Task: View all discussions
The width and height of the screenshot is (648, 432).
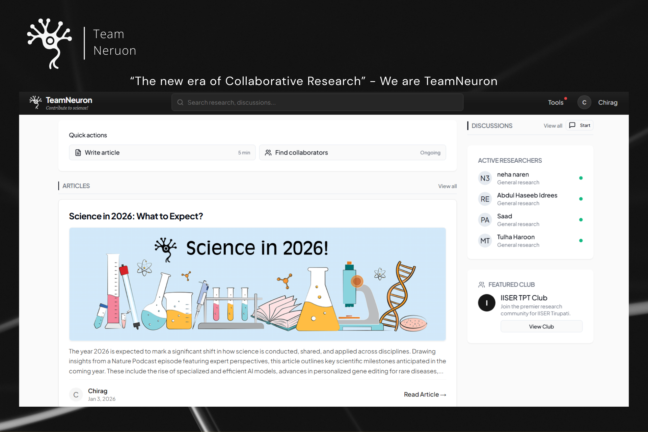Action: click(x=552, y=126)
